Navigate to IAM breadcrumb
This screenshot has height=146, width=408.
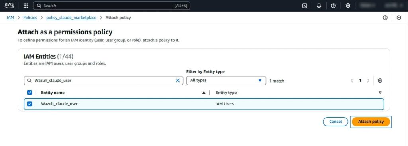pyautogui.click(x=10, y=18)
